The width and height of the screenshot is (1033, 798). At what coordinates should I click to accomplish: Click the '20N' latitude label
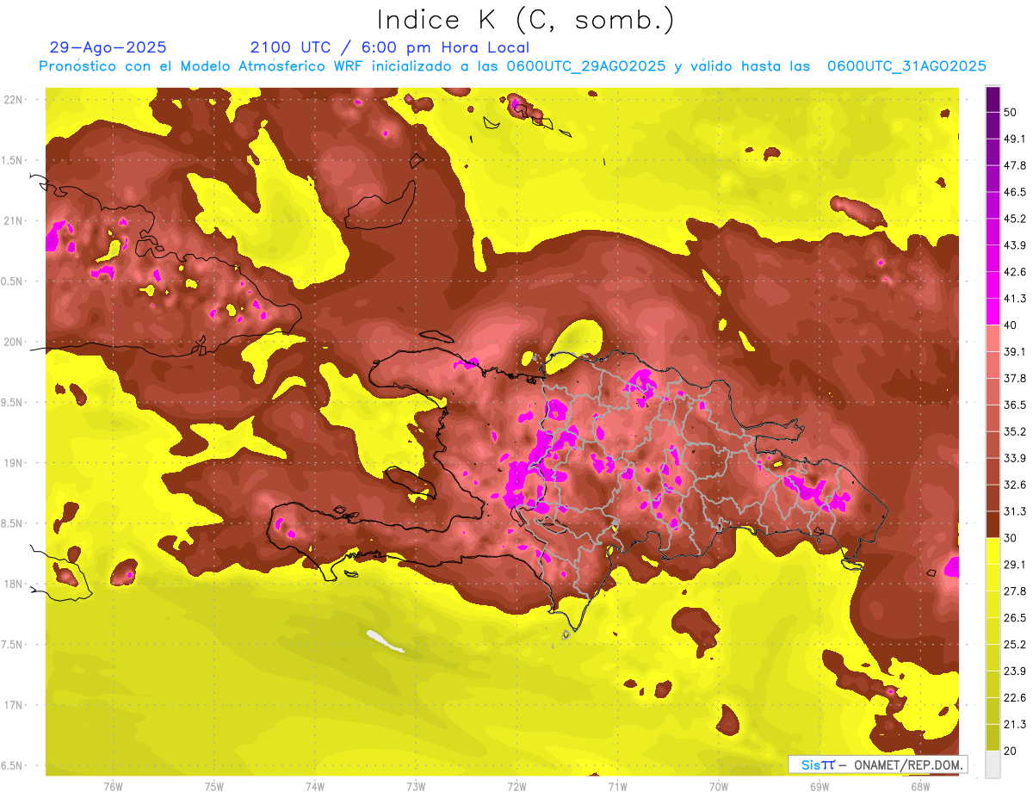coord(13,342)
